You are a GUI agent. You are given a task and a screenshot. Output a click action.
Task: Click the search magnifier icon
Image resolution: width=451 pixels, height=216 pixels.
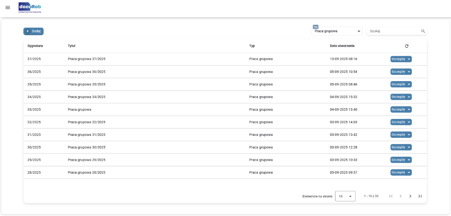coord(423,31)
